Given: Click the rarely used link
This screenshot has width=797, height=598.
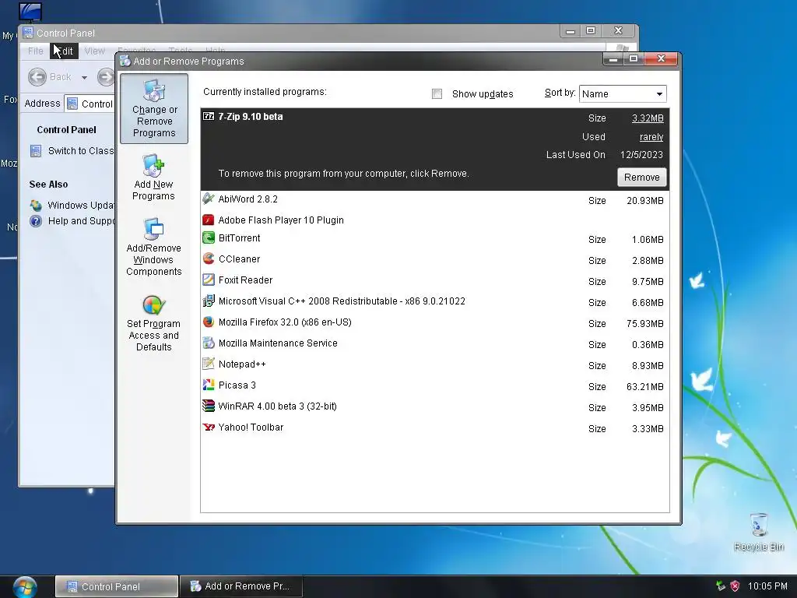Looking at the screenshot, I should pyautogui.click(x=651, y=137).
